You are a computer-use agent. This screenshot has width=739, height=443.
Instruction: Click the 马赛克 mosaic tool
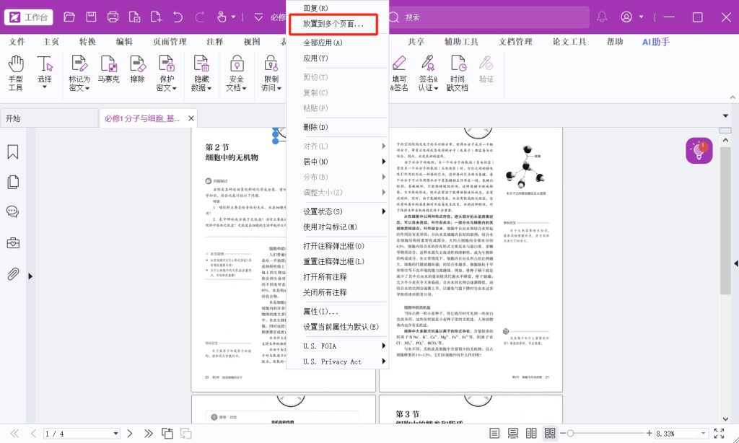click(108, 73)
